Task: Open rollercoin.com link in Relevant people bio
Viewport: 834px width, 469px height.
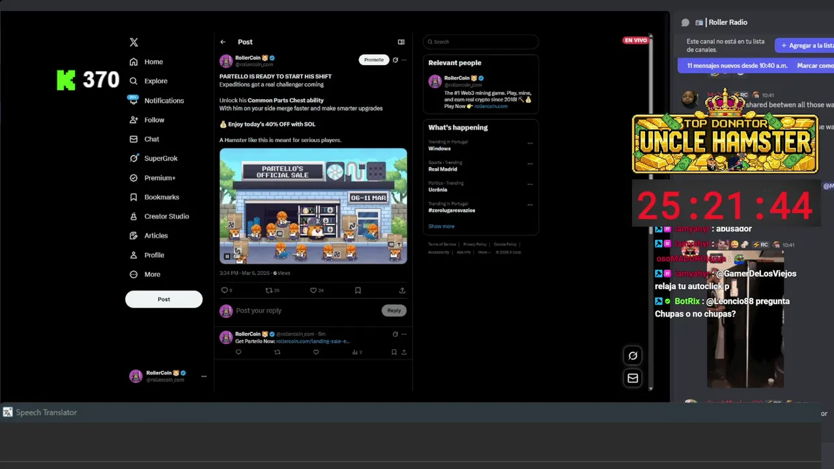Action: [491, 106]
